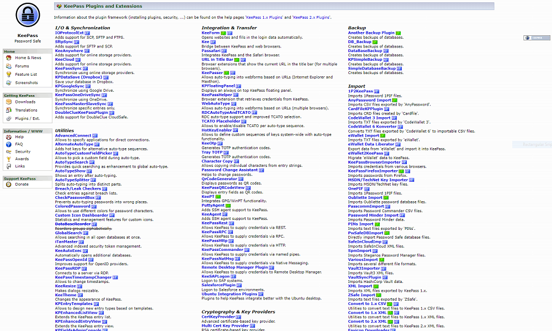Open the struck-through DataBaseReorder link
This screenshot has height=331, width=552.
coord(73,224)
